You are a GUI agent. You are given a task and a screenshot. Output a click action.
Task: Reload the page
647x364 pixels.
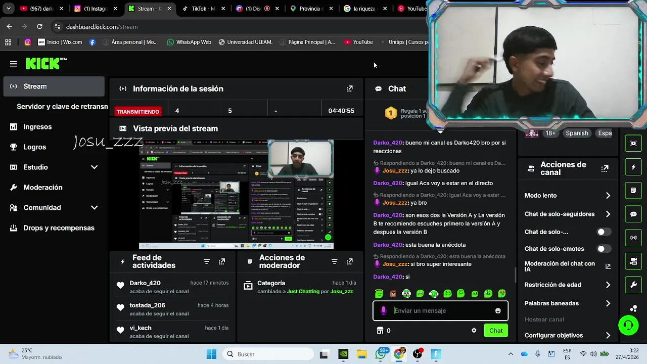pos(39,27)
